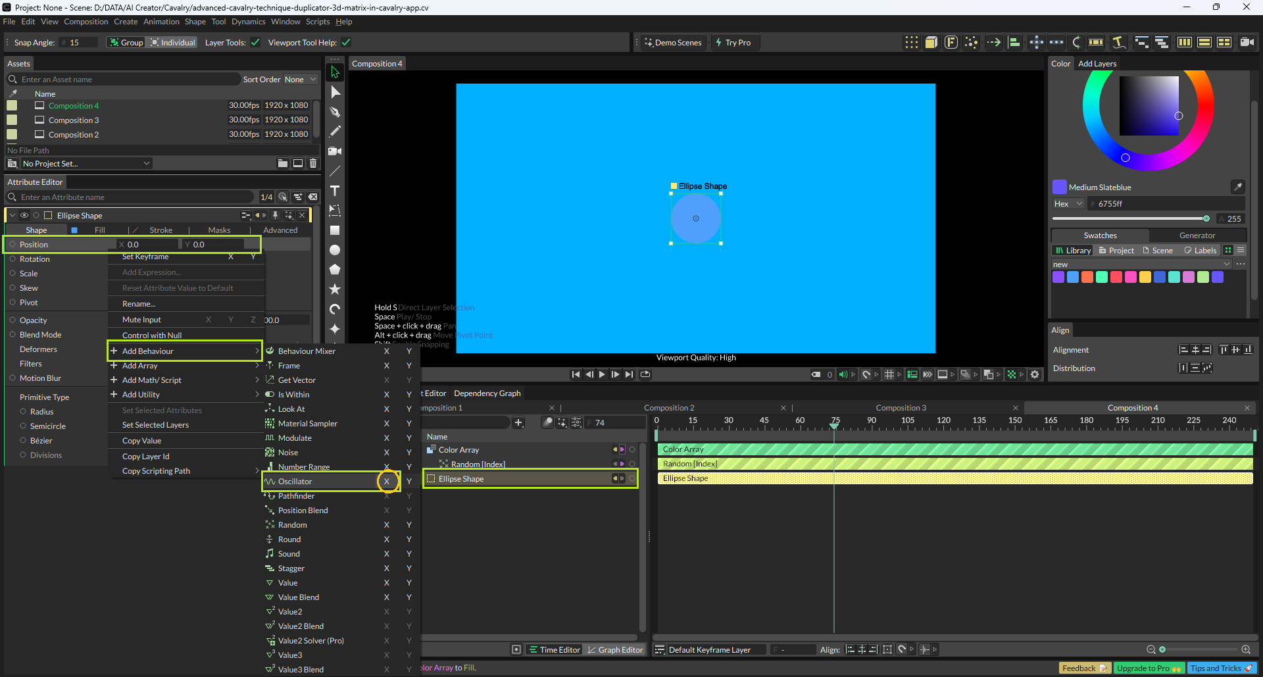Screen dimensions: 1263x677
Task: Click the eyedropper color picker icon
Action: 1237,187
